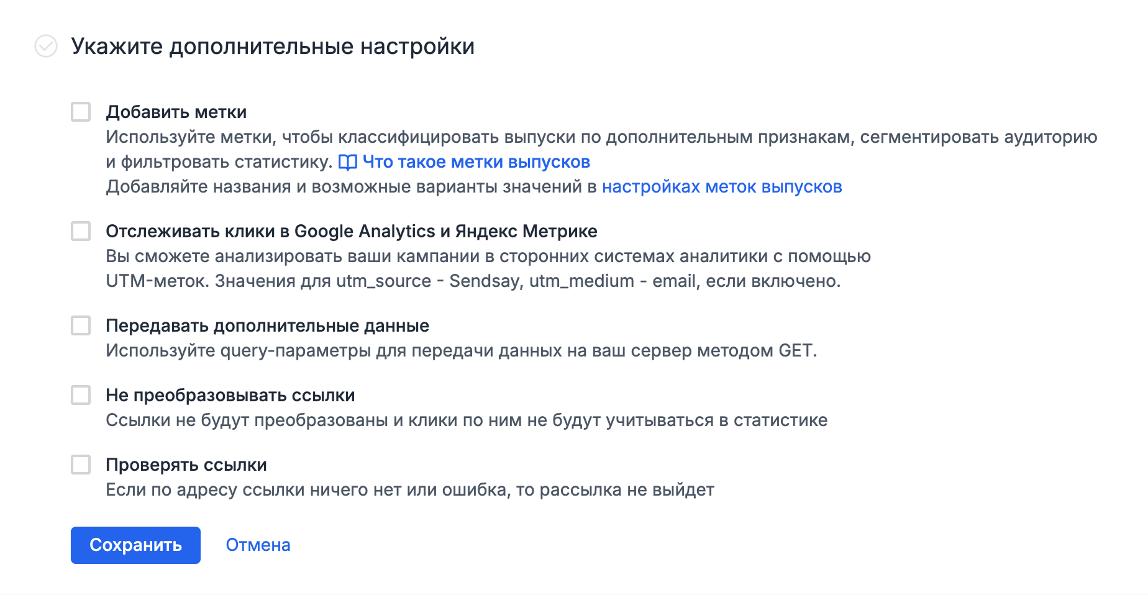Click the step completion checkmark circle icon
This screenshot has height=595, width=1148.
point(46,46)
